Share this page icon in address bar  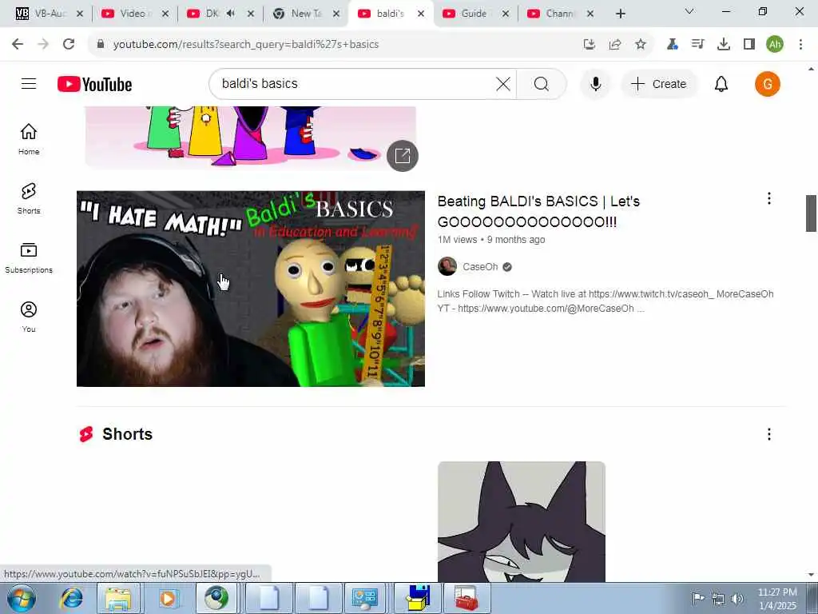point(615,45)
